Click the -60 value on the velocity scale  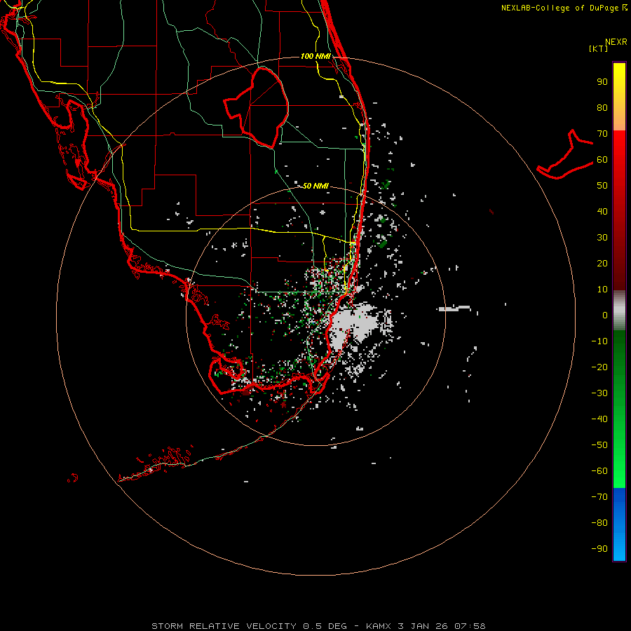coord(599,471)
